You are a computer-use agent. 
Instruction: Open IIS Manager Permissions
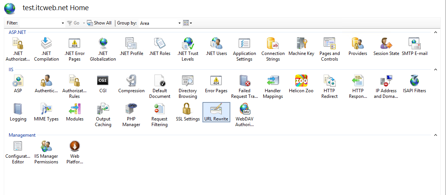coord(46,152)
